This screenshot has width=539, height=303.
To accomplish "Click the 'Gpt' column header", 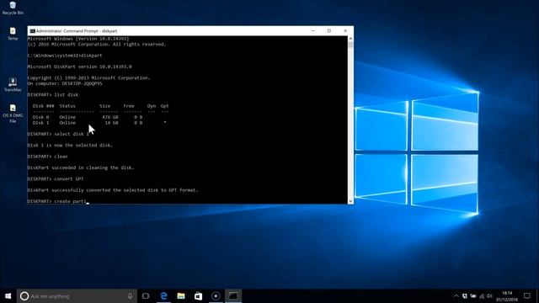I will click(x=165, y=106).
